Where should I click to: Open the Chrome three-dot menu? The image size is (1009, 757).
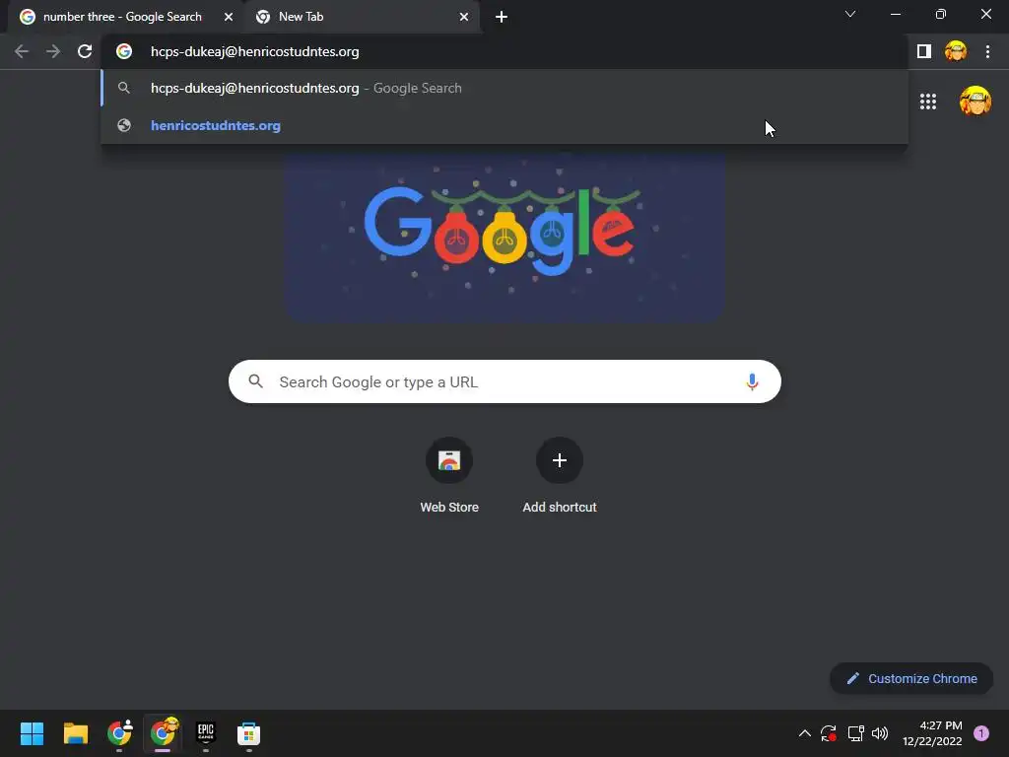click(x=987, y=51)
